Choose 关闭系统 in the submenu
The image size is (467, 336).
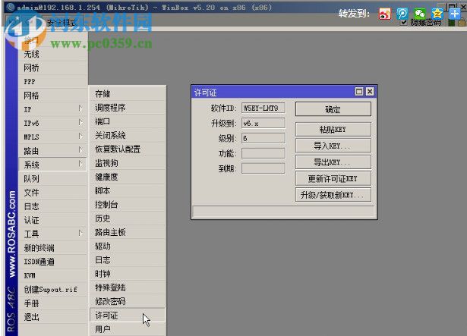(x=127, y=135)
